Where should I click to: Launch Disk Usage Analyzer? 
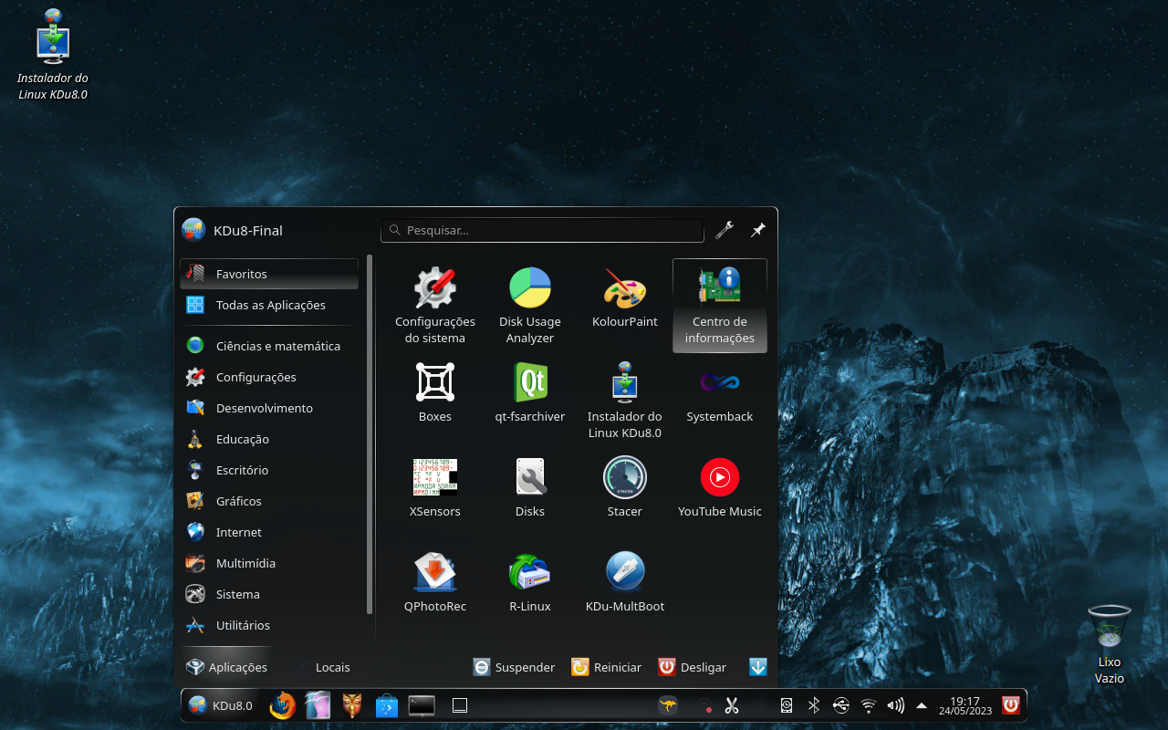(530, 306)
